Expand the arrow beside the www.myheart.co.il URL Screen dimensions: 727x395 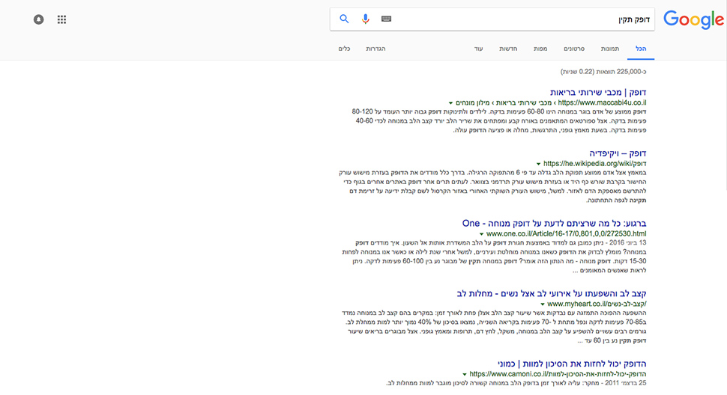tap(542, 304)
